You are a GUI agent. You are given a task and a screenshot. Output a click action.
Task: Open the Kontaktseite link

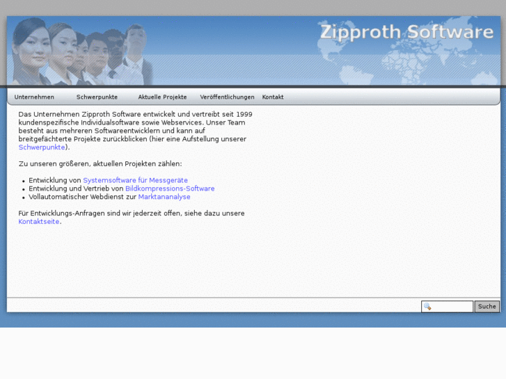click(39, 222)
